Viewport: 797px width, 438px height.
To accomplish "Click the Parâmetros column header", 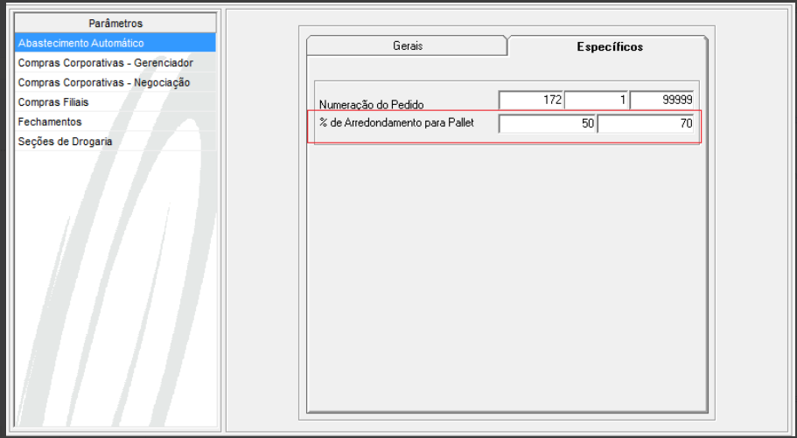I will (115, 24).
